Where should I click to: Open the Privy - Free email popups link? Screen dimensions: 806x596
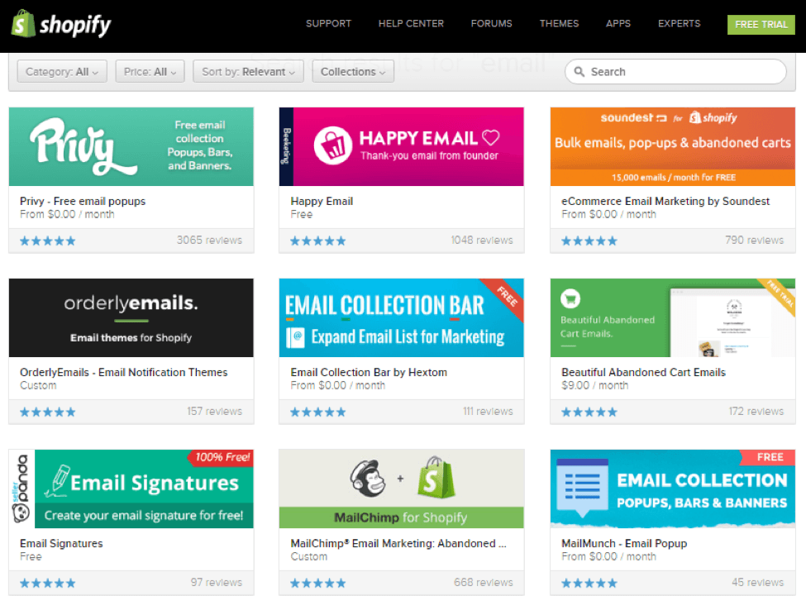[83, 201]
